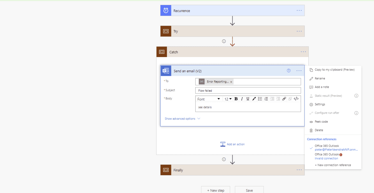Click the highlight color pen icon
The width and height of the screenshot is (374, 193).
[254, 99]
